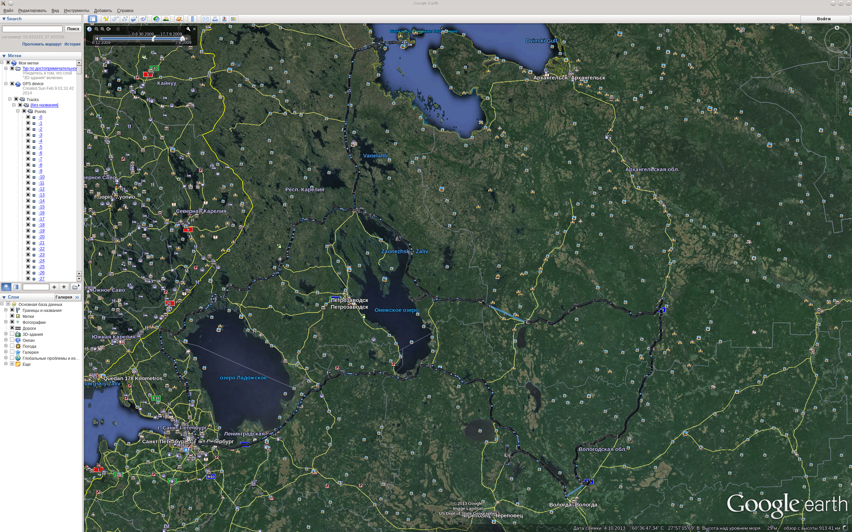Play the time animation
This screenshot has height=532, width=852.
pyautogui.click(x=109, y=29)
